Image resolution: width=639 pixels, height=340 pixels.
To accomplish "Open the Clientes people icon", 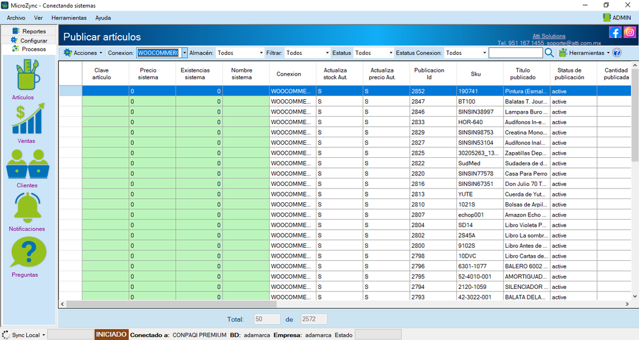I will (x=27, y=163).
